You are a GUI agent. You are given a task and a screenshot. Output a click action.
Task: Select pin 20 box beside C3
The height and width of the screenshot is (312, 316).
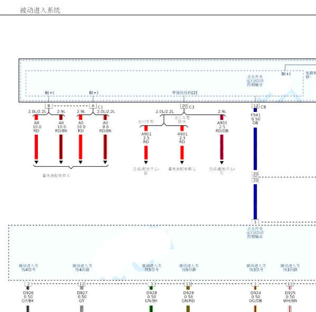(184, 106)
